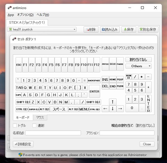
Task: Assign the right arrow key
Action: tap(120, 109)
